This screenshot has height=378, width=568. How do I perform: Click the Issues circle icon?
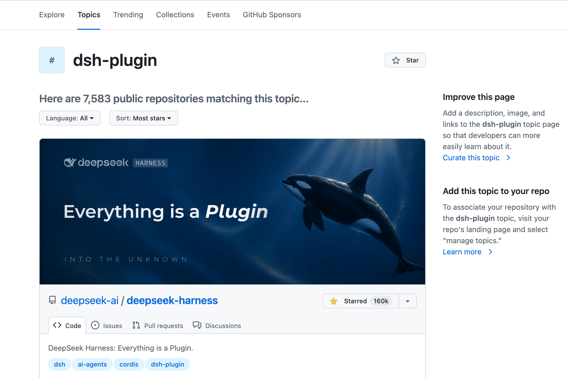coord(95,325)
